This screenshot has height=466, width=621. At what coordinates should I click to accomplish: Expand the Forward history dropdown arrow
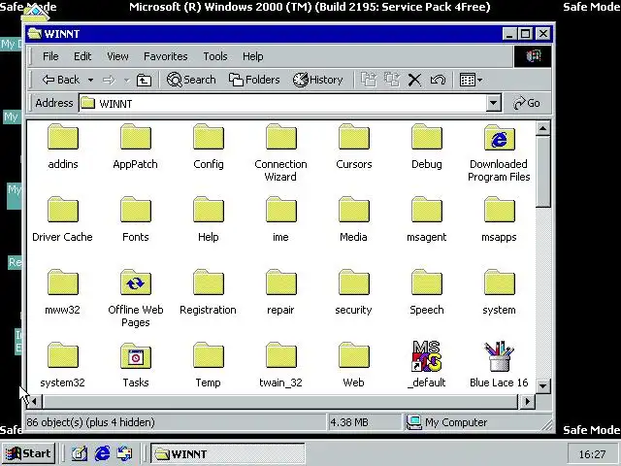tap(126, 80)
